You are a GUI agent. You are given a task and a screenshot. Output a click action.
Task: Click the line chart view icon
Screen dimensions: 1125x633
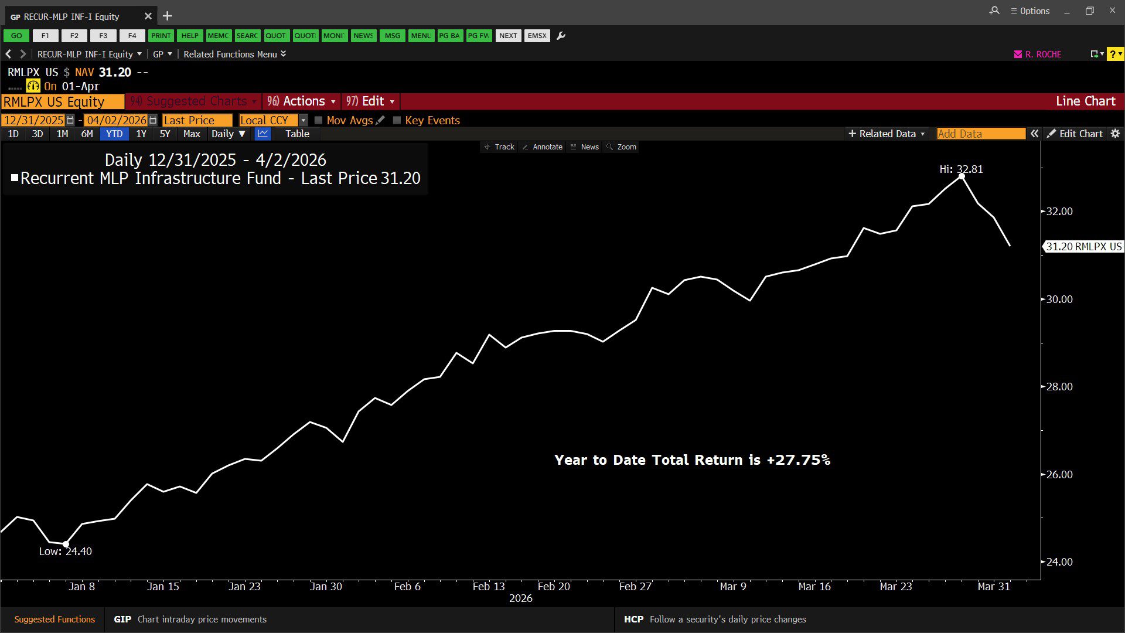(x=262, y=134)
